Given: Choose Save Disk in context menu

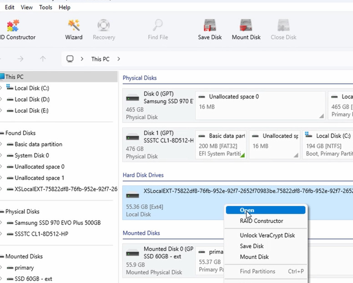Looking at the screenshot, I should coord(266,246).
